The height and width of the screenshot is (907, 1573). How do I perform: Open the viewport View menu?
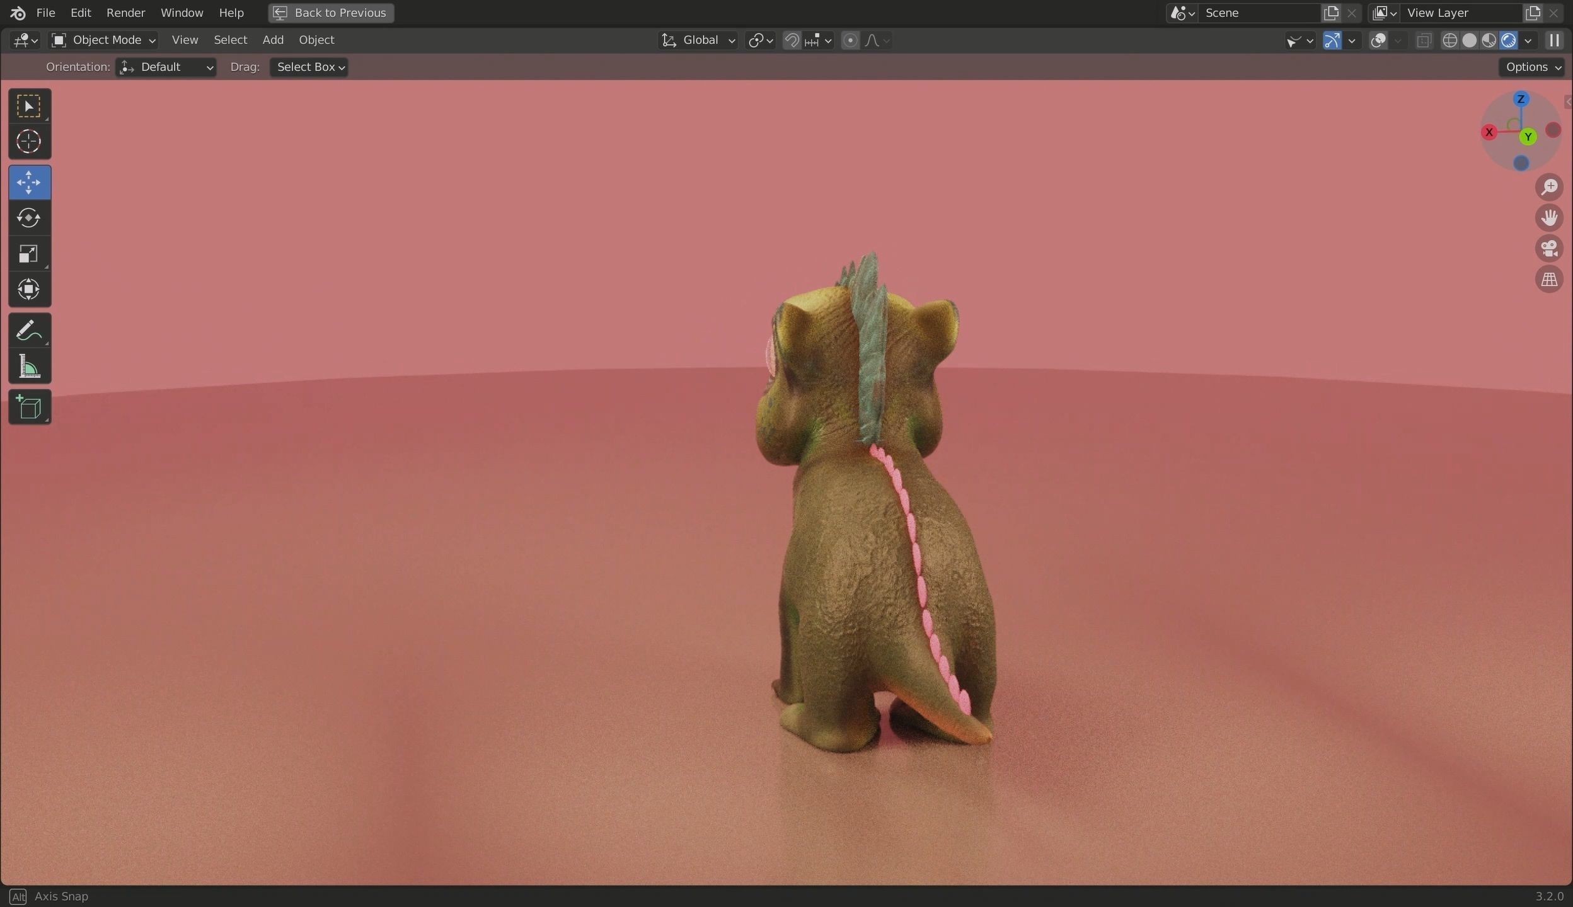185,40
